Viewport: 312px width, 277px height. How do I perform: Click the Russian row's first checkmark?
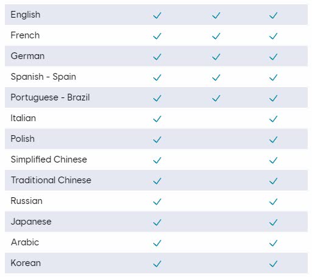coord(157,202)
